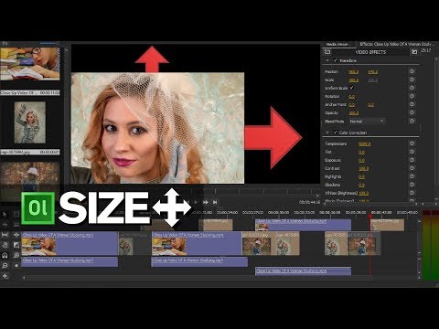Image resolution: width=439 pixels, height=329 pixels.
Task: Edit the Scale value
Action: point(354,80)
